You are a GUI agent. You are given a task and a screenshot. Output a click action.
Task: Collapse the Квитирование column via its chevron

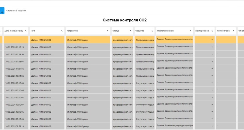pyautogui.click(x=212, y=31)
